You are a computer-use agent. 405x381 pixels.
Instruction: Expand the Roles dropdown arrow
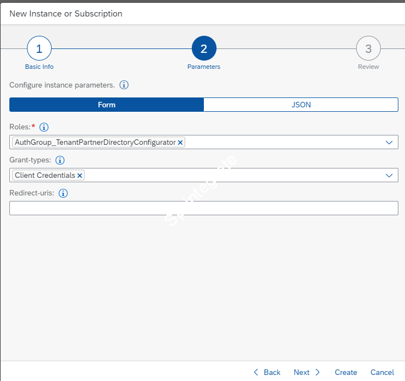pyautogui.click(x=389, y=143)
